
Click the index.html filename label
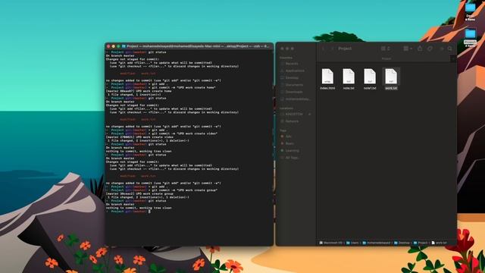(x=327, y=88)
